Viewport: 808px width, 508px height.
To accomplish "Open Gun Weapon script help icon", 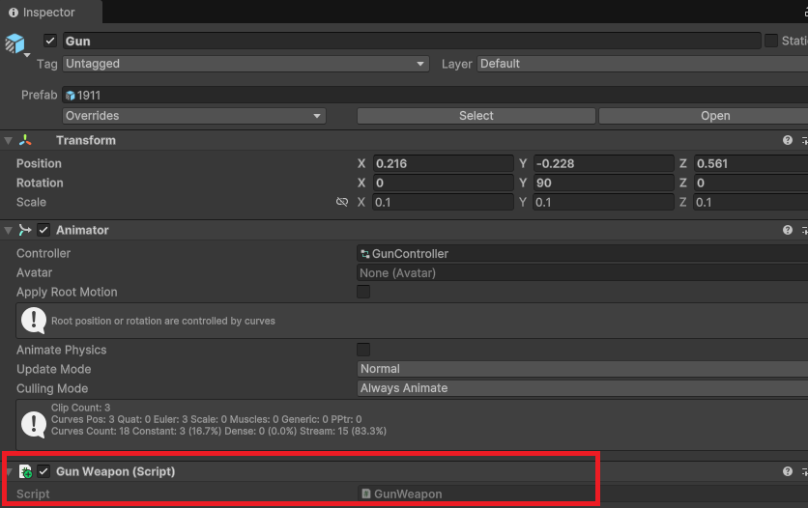I will 788,471.
